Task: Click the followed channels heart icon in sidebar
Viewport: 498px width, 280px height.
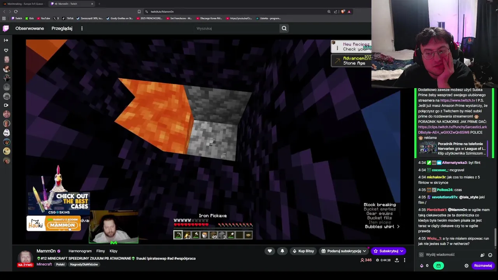Action: click(x=6, y=51)
